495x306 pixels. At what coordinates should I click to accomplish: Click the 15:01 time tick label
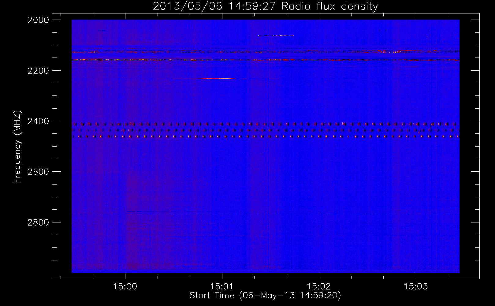pyautogui.click(x=222, y=287)
